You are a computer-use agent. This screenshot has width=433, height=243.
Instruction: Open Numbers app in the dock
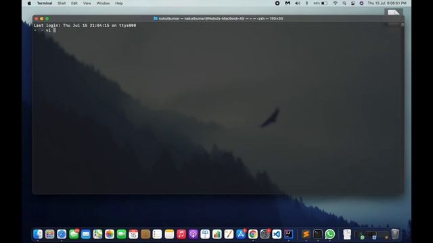(217, 234)
